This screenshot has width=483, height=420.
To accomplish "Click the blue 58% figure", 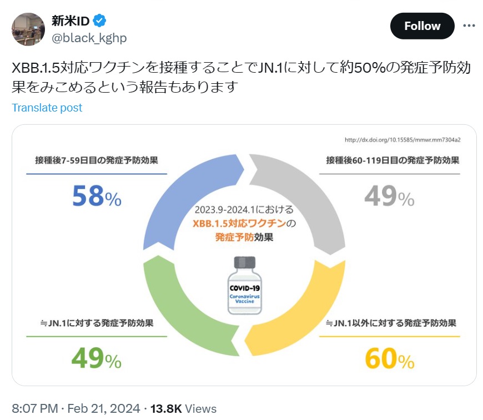I will click(97, 196).
